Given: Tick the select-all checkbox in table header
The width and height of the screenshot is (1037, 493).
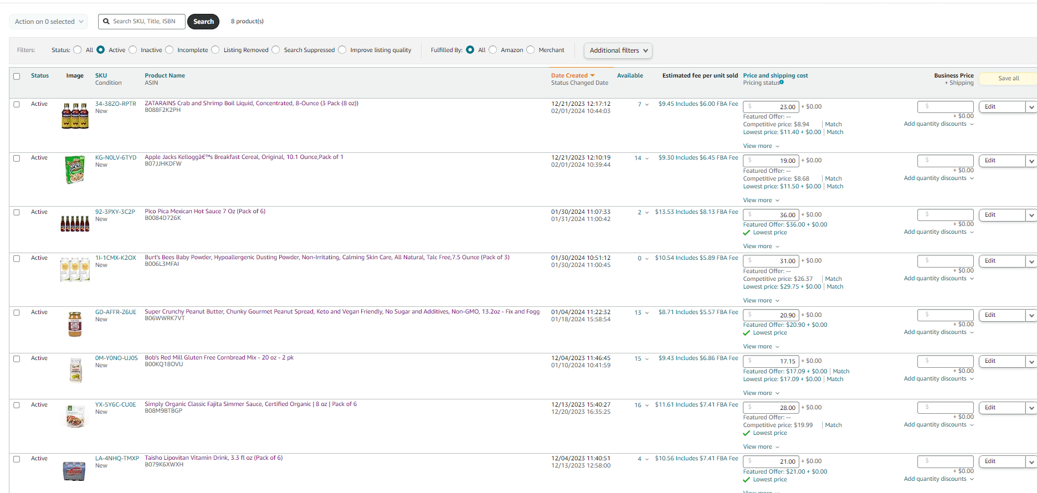Looking at the screenshot, I should 17,76.
